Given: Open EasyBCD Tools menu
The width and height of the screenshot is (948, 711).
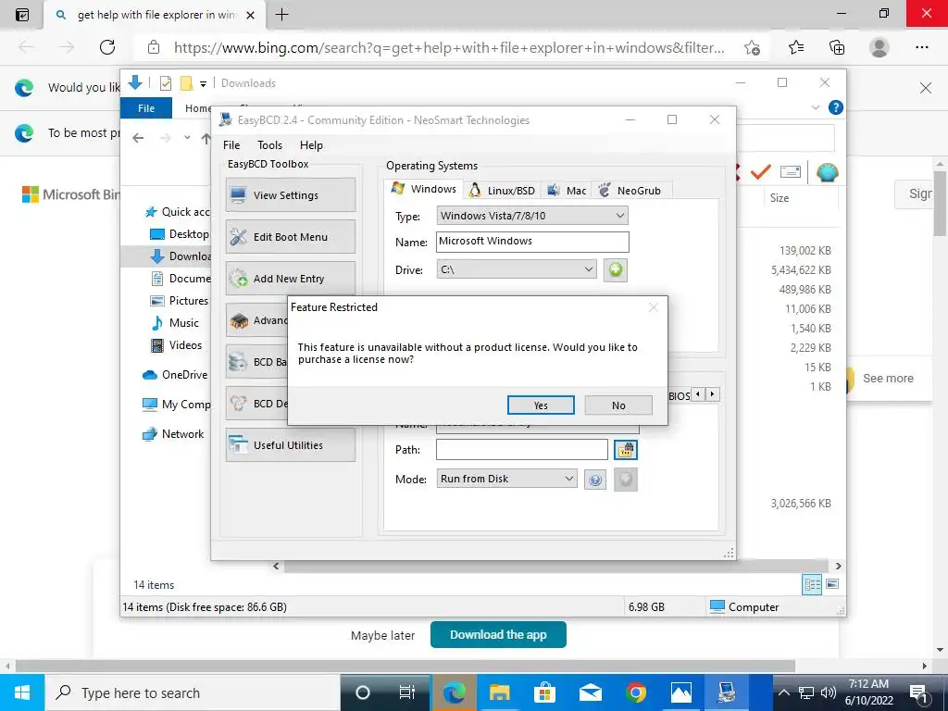Looking at the screenshot, I should [x=269, y=145].
